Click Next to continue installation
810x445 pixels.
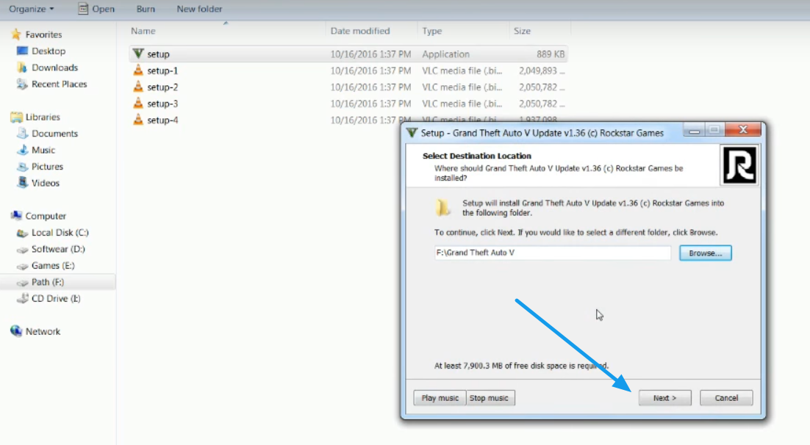pyautogui.click(x=665, y=398)
